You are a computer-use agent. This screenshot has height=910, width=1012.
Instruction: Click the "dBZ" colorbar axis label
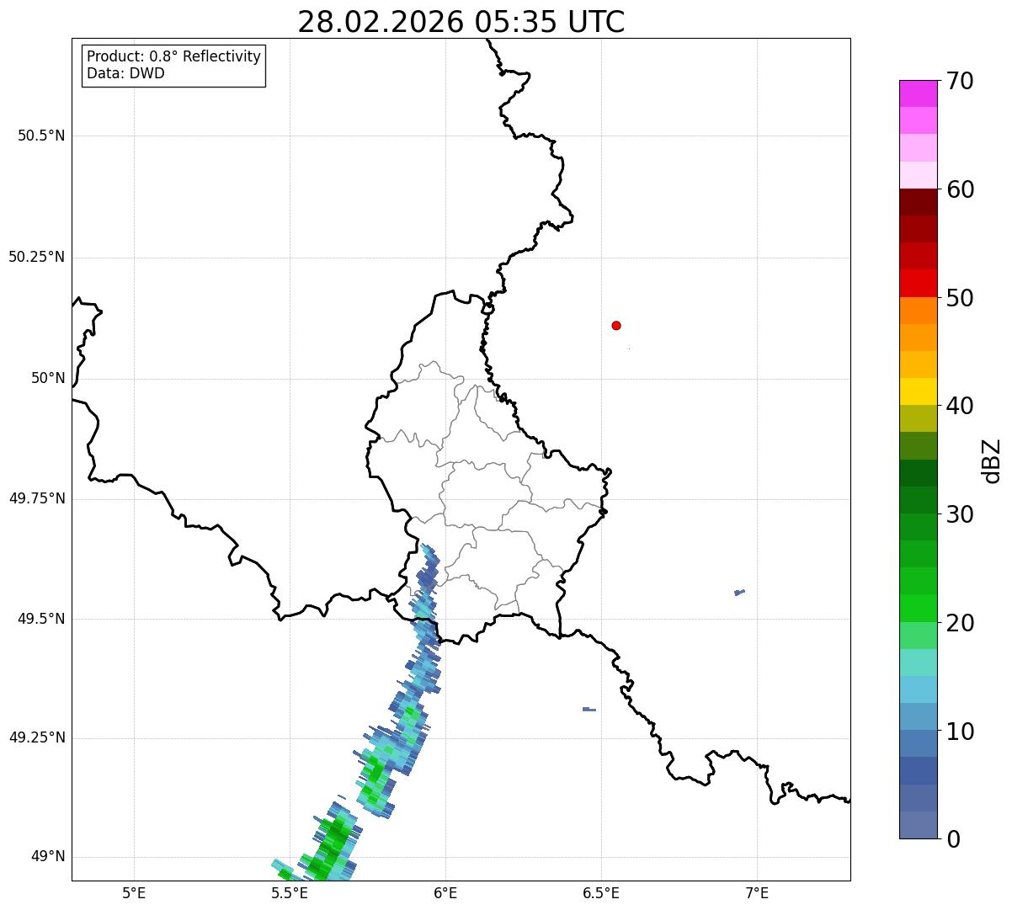992,460
